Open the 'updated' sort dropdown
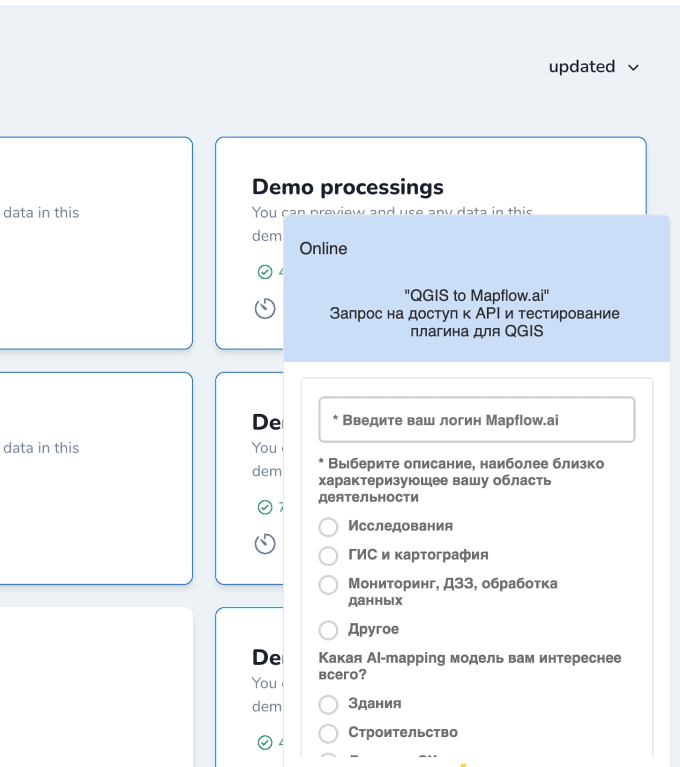 594,67
